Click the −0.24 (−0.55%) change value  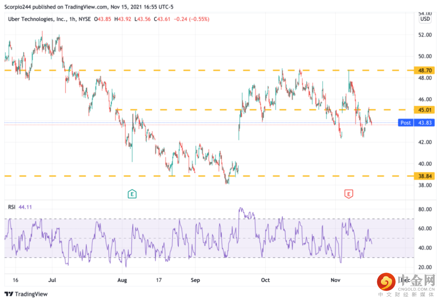[192, 19]
